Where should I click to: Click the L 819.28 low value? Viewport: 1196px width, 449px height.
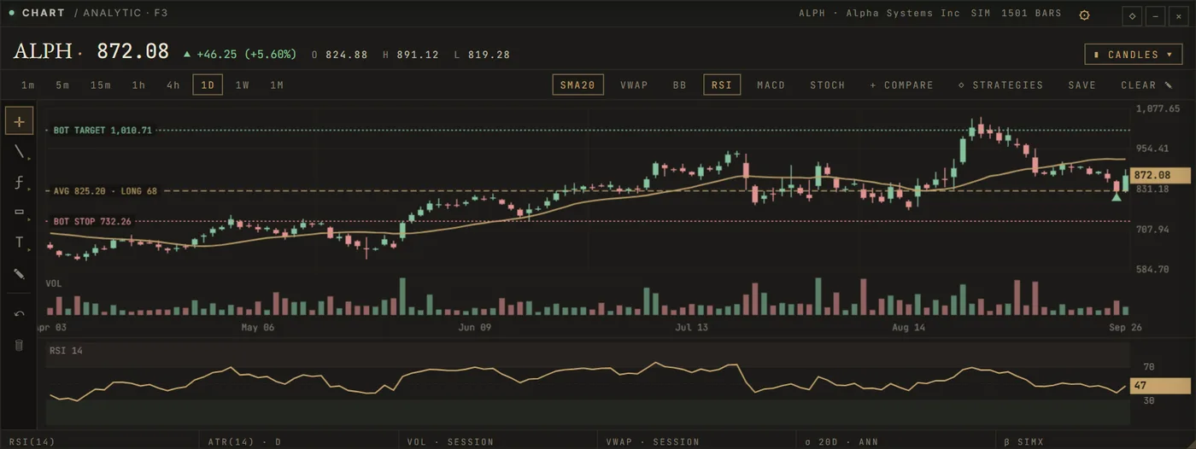tap(482, 55)
